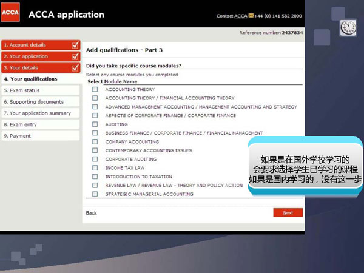Click the Back link
The width and height of the screenshot is (364, 273).
91,213
